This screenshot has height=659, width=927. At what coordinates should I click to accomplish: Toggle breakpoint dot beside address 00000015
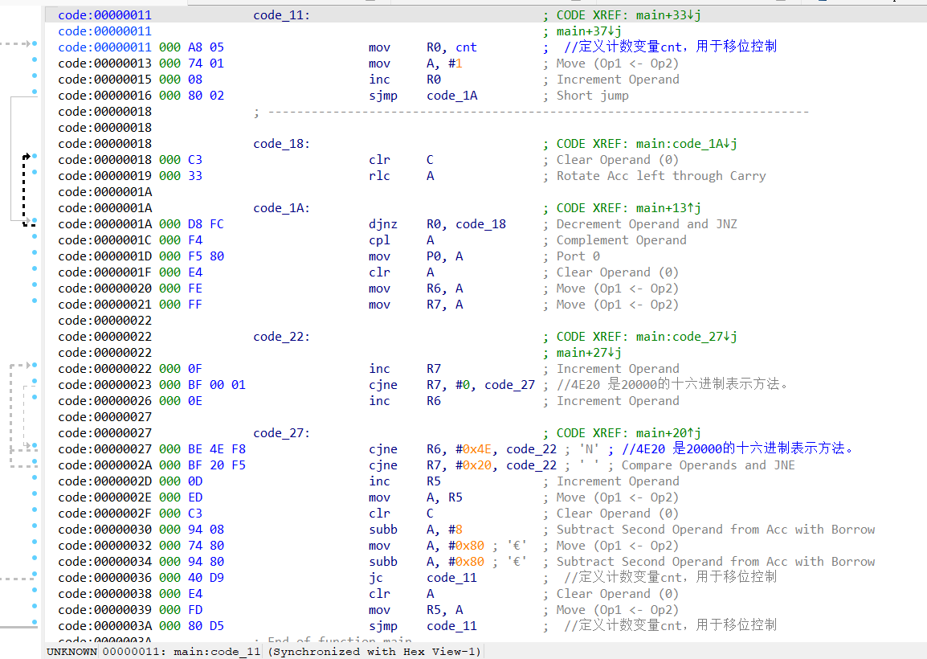(35, 76)
